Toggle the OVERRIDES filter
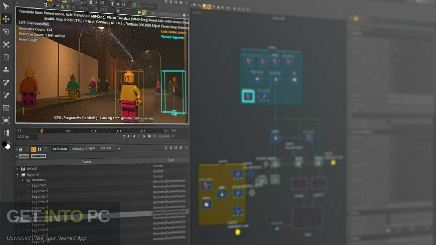Viewport: 436px width, 245px height. [38, 156]
